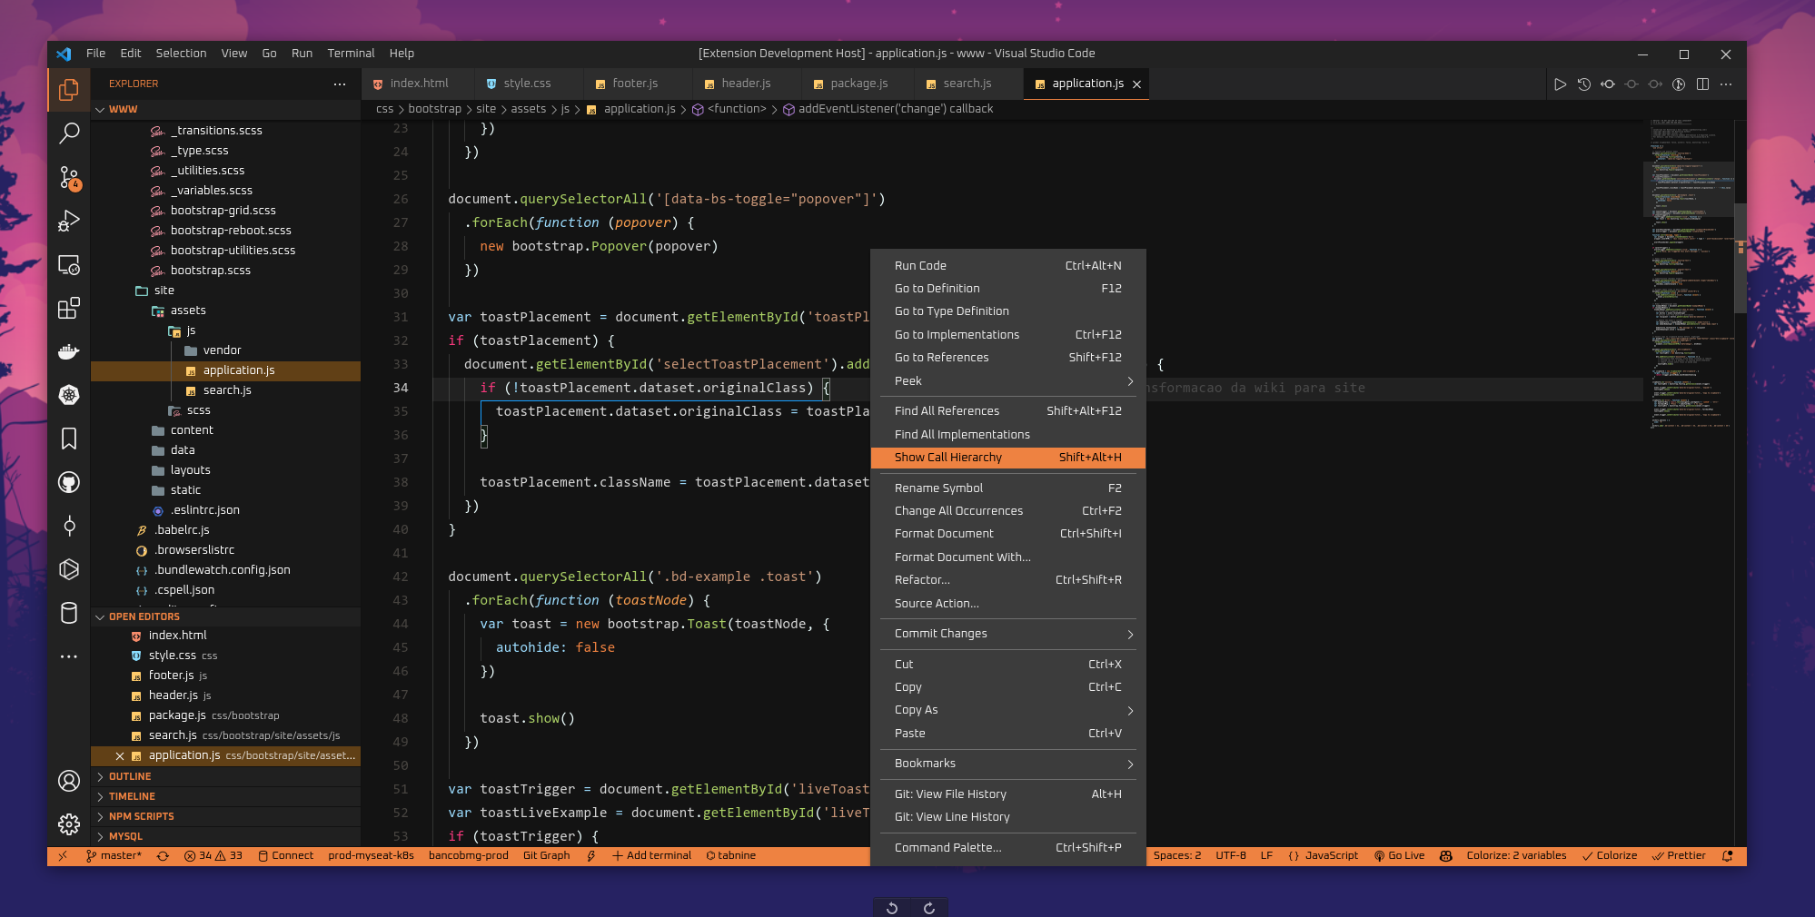Image resolution: width=1815 pixels, height=917 pixels.
Task: Toggle Go Live server in status bar
Action: (1399, 855)
